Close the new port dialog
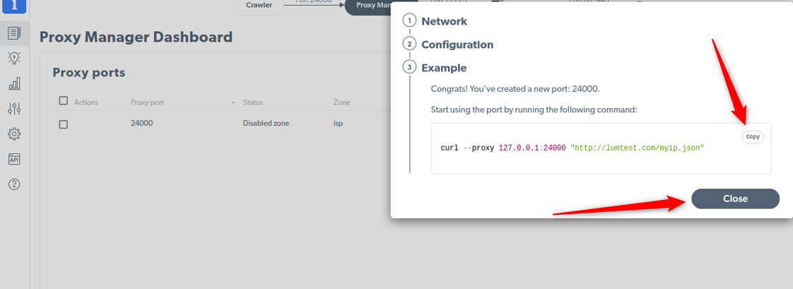The width and height of the screenshot is (793, 289). tap(735, 199)
